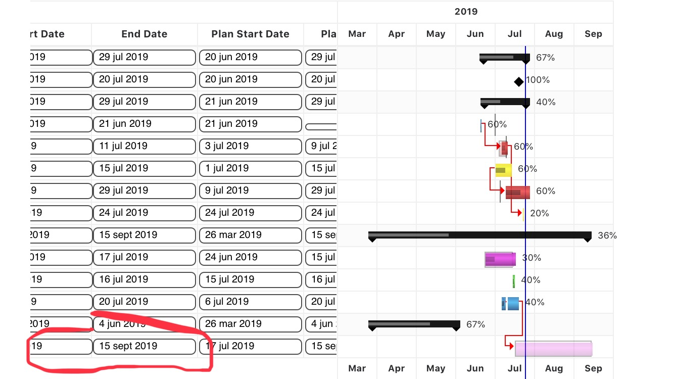Click the Plan Start Date field showing 17 jul 2019

click(x=250, y=346)
